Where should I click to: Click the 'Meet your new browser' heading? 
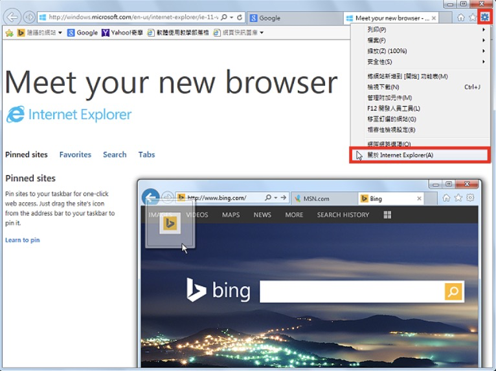pyautogui.click(x=172, y=83)
